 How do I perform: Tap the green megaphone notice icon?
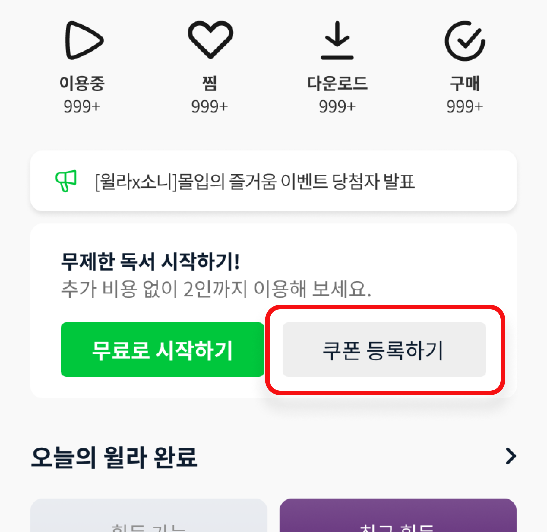tap(66, 181)
